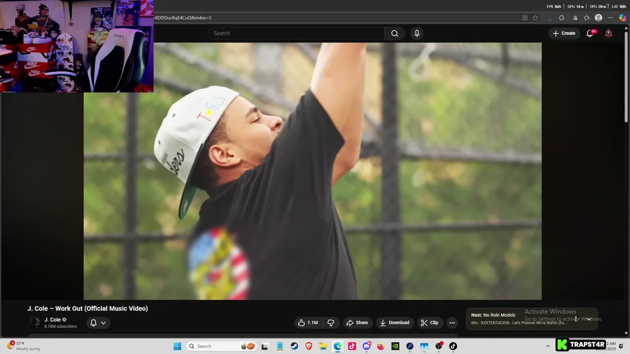Open the browser Favorites list icon
This screenshot has width=630, height=354.
587,18
